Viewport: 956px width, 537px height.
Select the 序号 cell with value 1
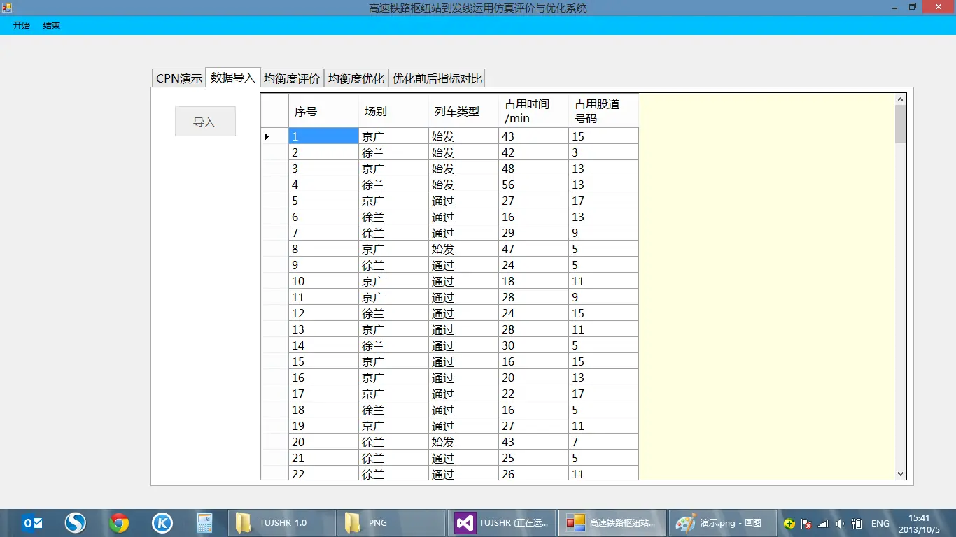pyautogui.click(x=323, y=136)
